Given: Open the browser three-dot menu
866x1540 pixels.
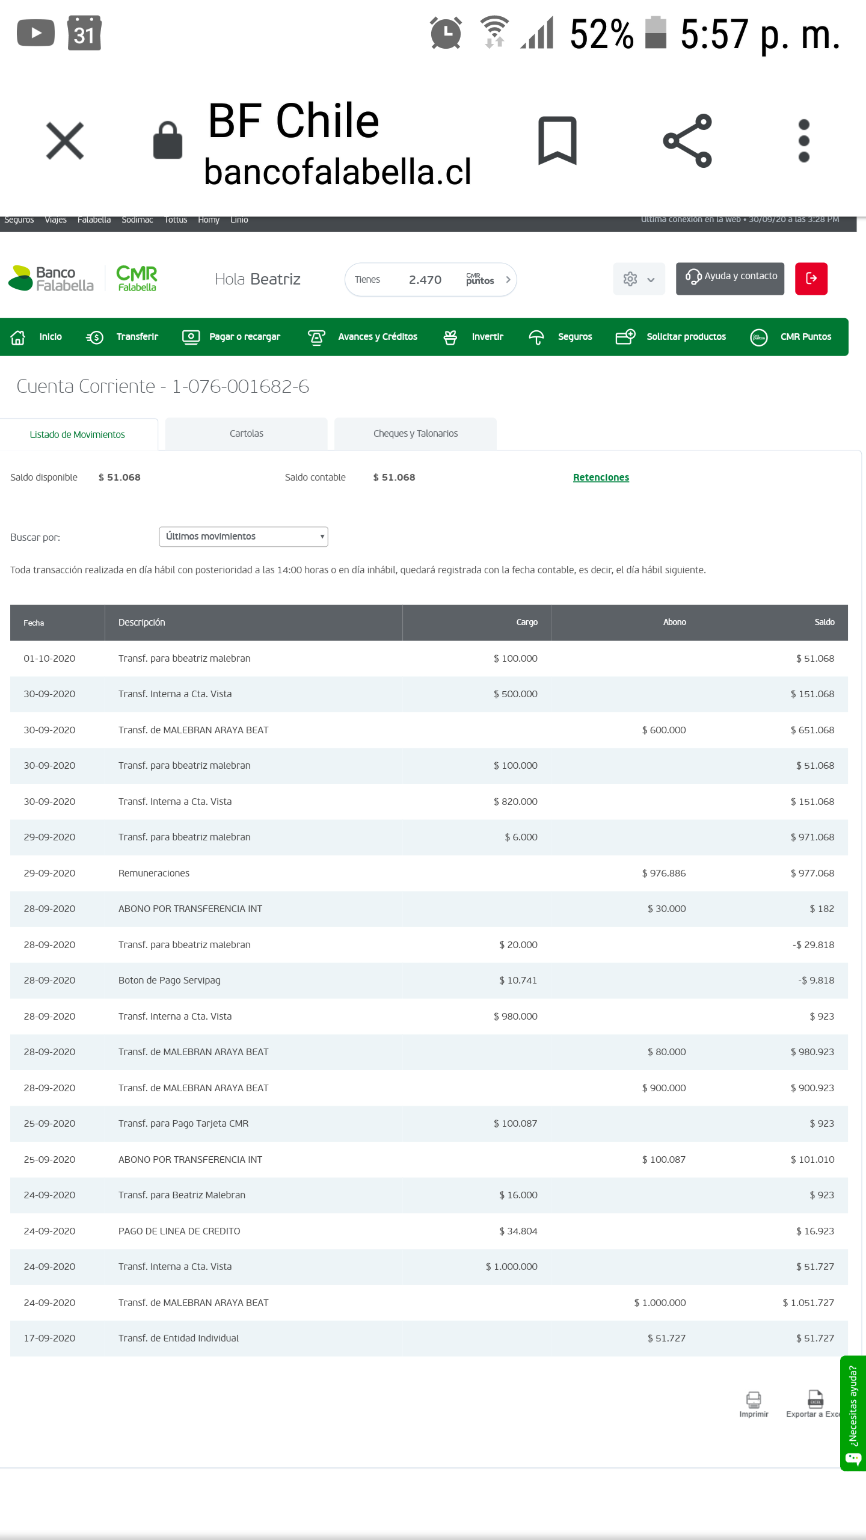Looking at the screenshot, I should [x=803, y=141].
